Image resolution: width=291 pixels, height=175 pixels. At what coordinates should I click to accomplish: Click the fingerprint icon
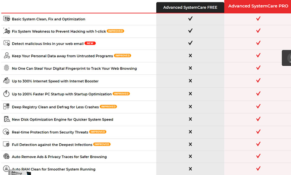[x=7, y=68]
